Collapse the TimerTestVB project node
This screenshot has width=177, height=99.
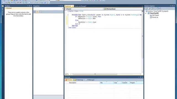[146, 13]
